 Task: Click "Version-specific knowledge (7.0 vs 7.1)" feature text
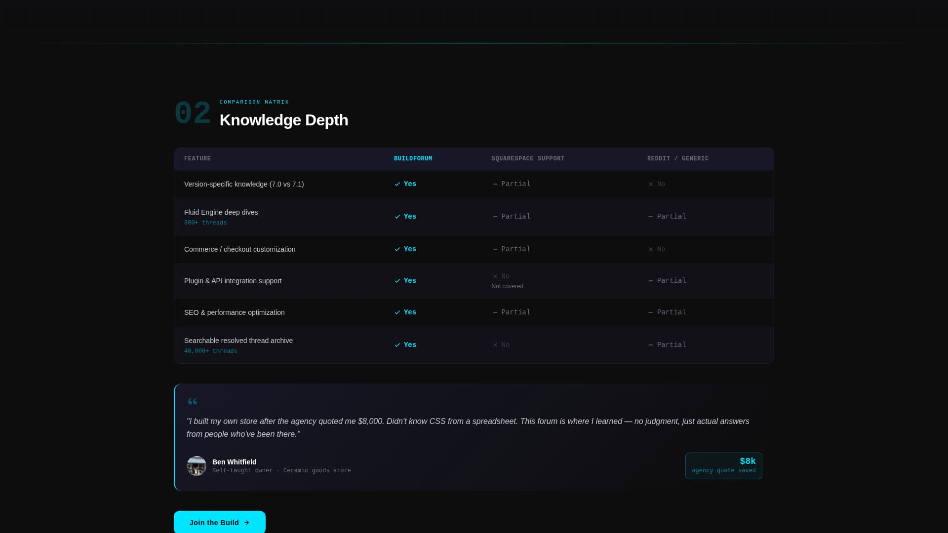(244, 184)
